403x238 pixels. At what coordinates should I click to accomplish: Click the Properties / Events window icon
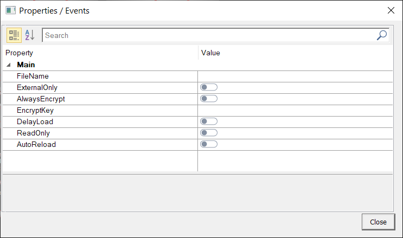(10, 10)
